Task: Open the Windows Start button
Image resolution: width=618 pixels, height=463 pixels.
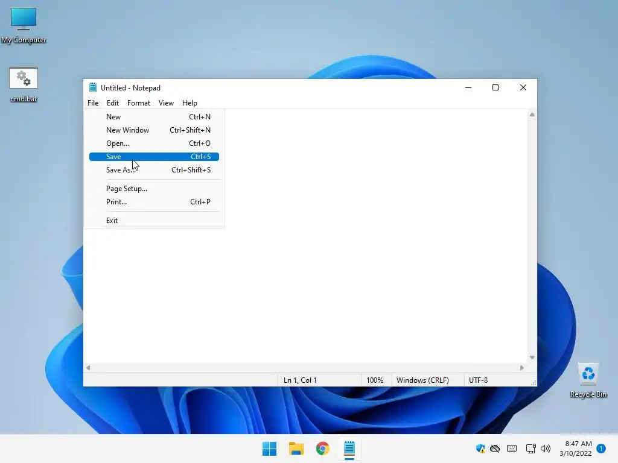Action: 270,449
